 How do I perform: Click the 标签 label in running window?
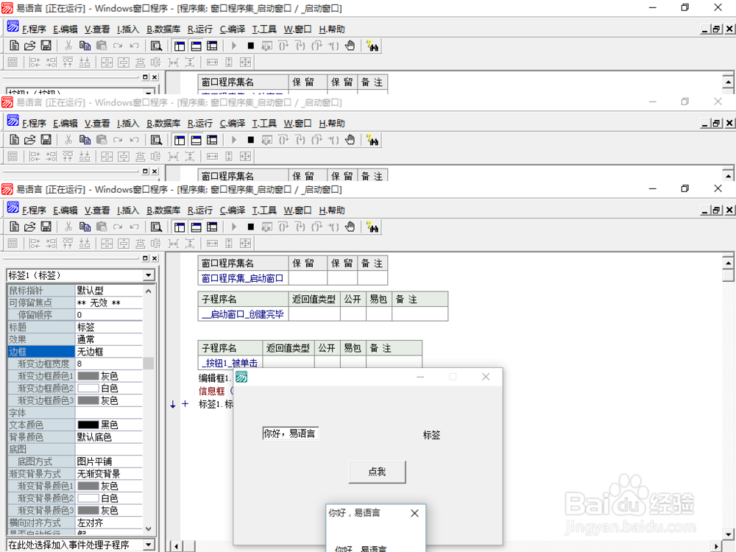[431, 435]
